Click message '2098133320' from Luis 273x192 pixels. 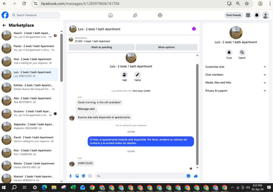[85, 163]
